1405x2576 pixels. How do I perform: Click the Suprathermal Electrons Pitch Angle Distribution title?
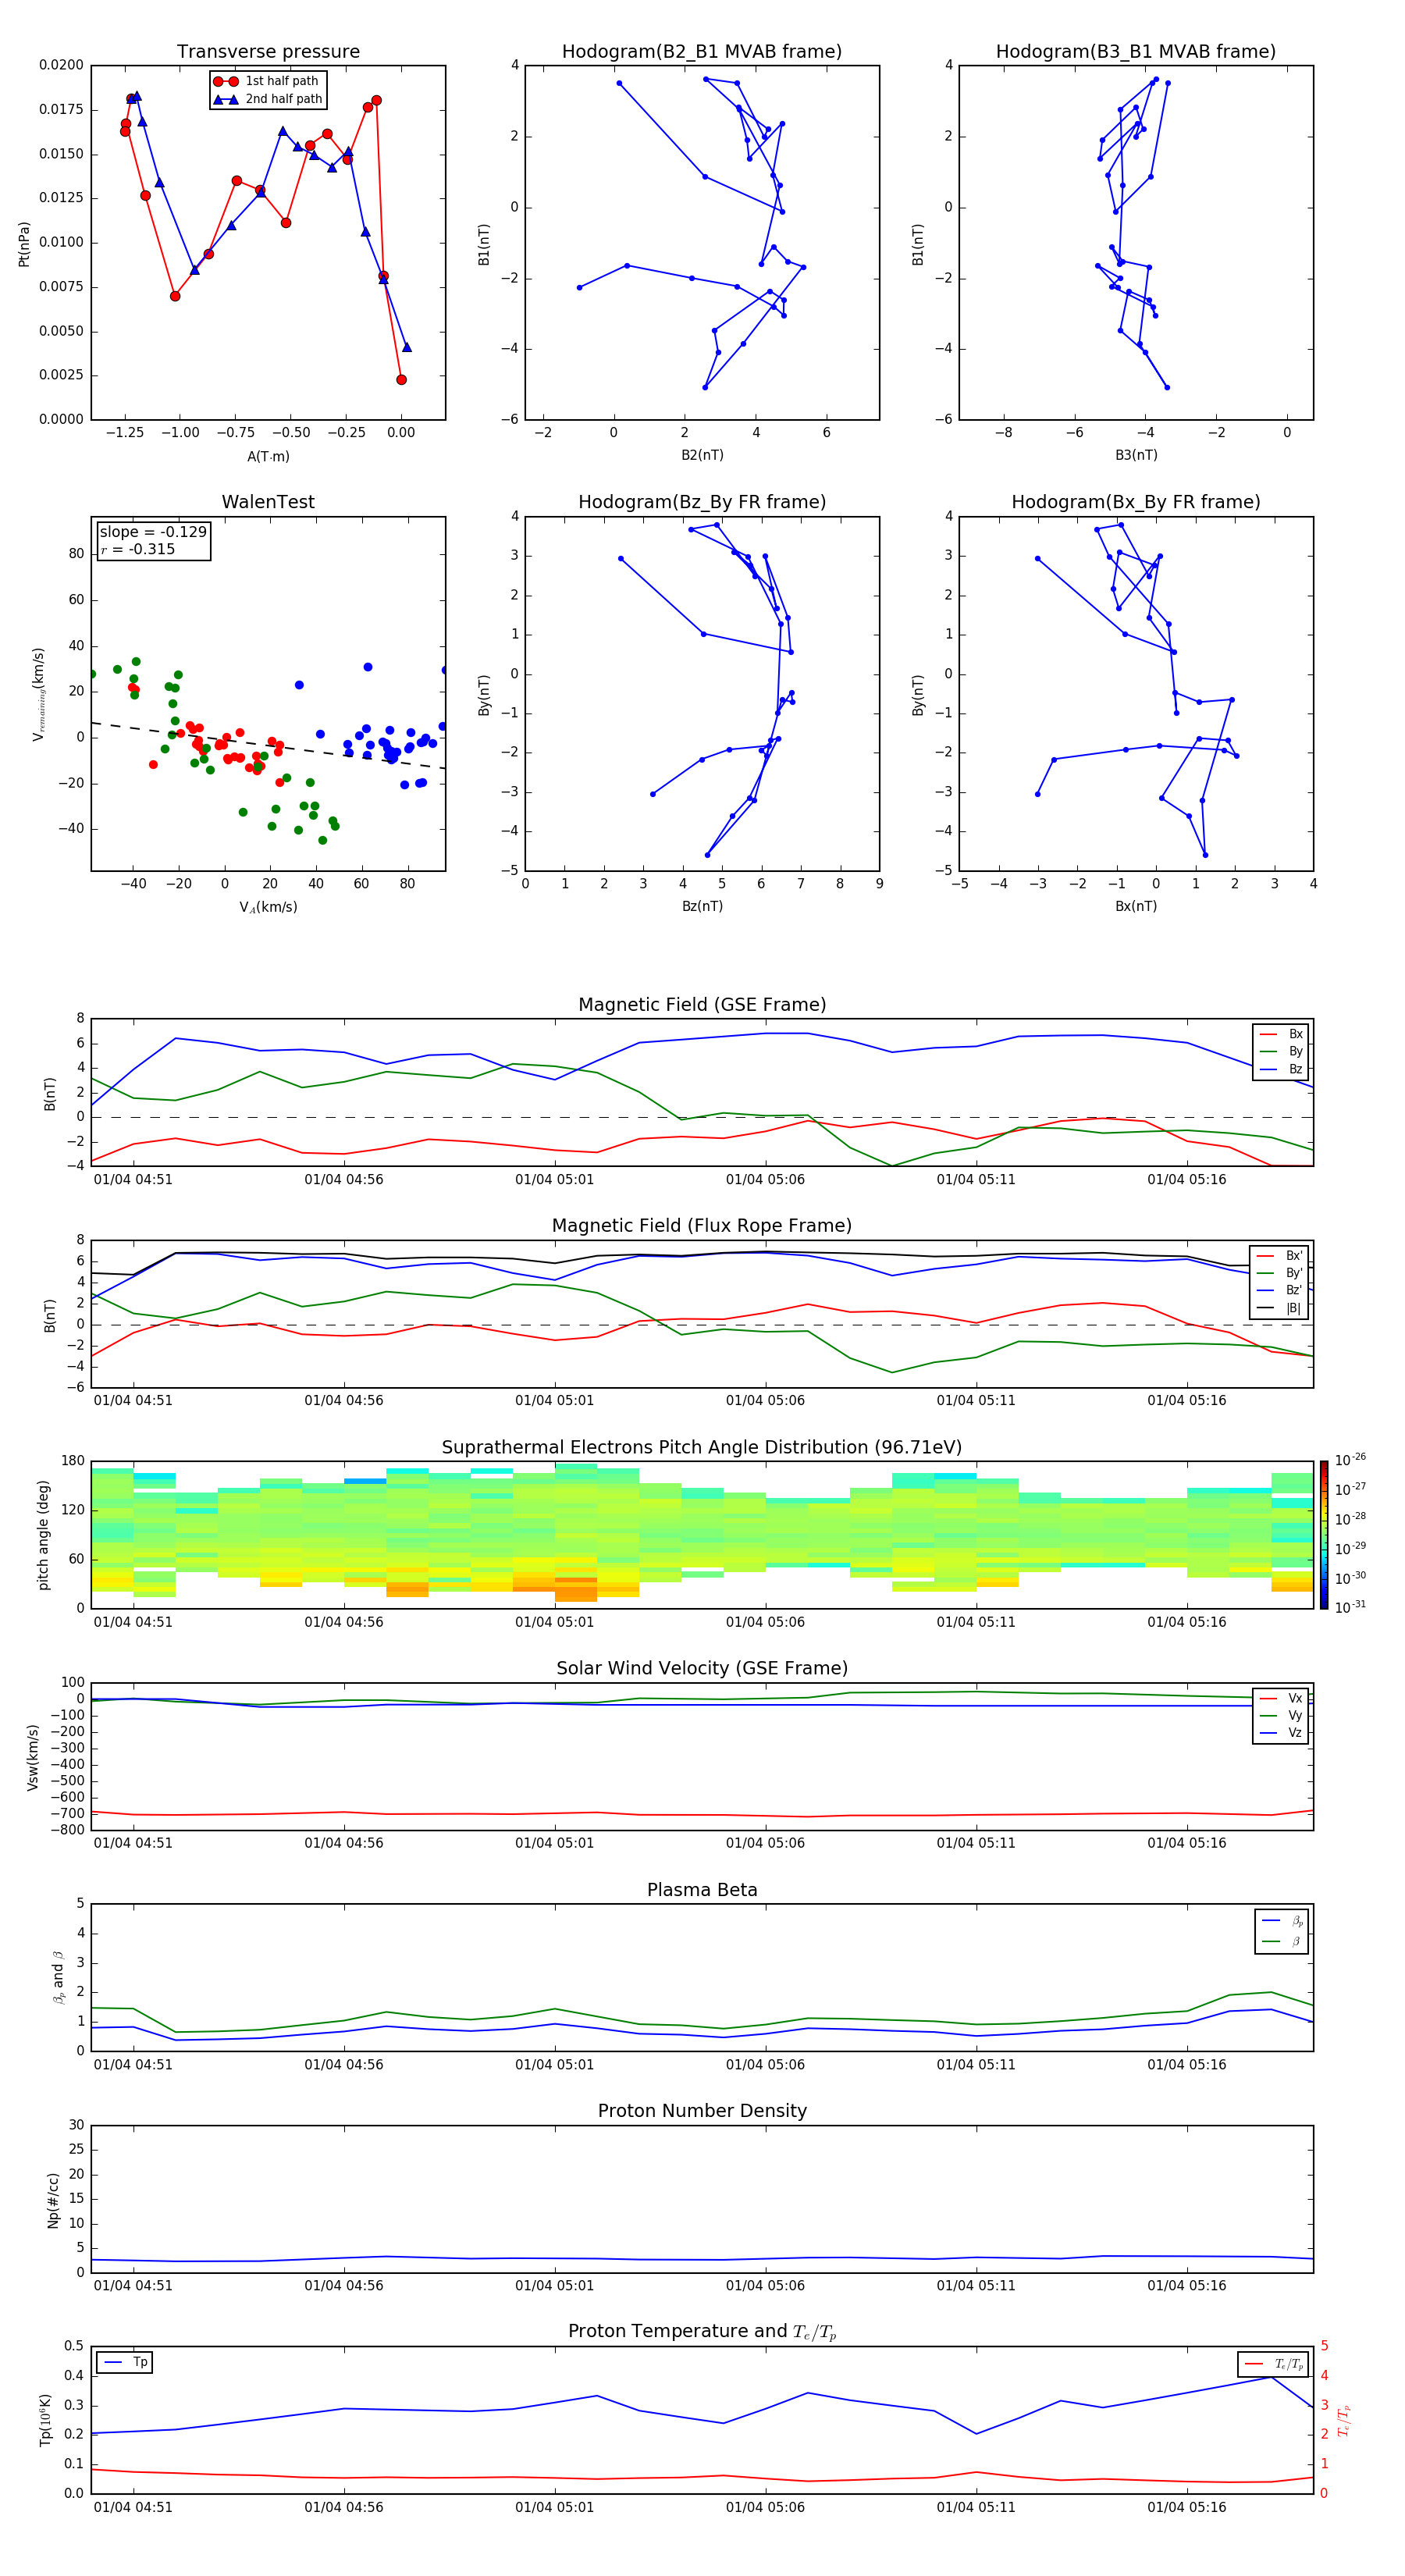[702, 1448]
